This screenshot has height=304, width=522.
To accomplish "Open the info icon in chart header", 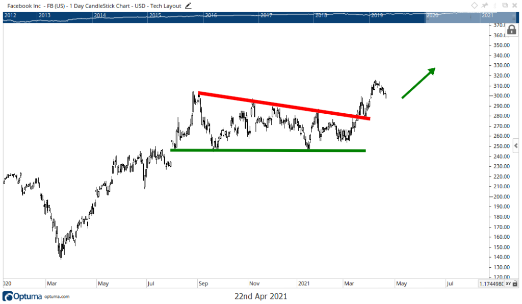I will click(x=495, y=5).
